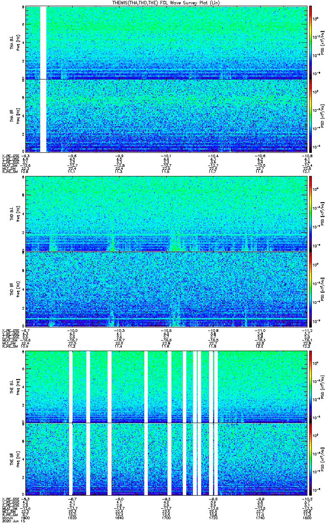Click the THD BL spectrogram panel

[166, 214]
